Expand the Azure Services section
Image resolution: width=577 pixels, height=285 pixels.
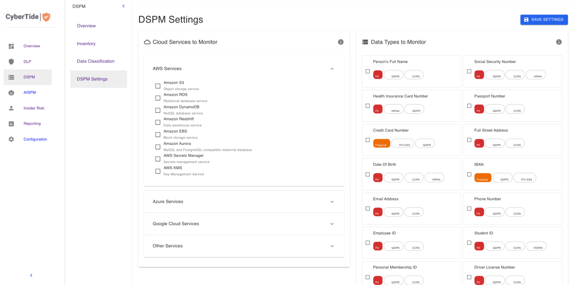(x=332, y=202)
